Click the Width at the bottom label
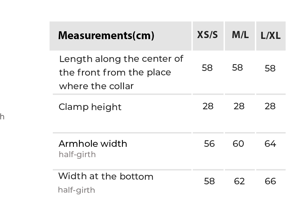The height and width of the screenshot is (199, 287). pyautogui.click(x=106, y=176)
